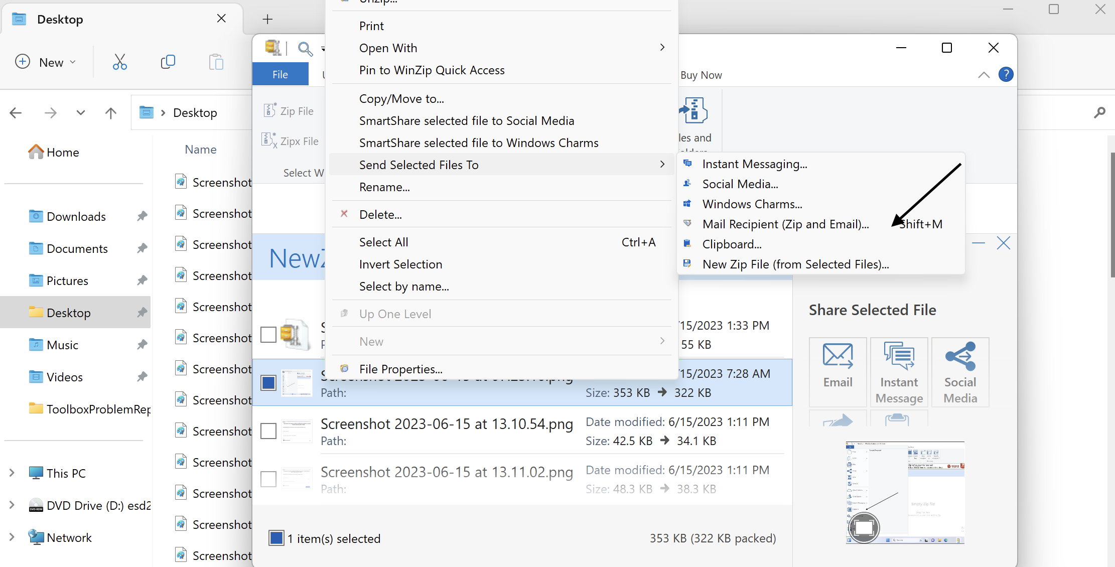Expand DVD Drive (D:) tree node

click(x=12, y=505)
